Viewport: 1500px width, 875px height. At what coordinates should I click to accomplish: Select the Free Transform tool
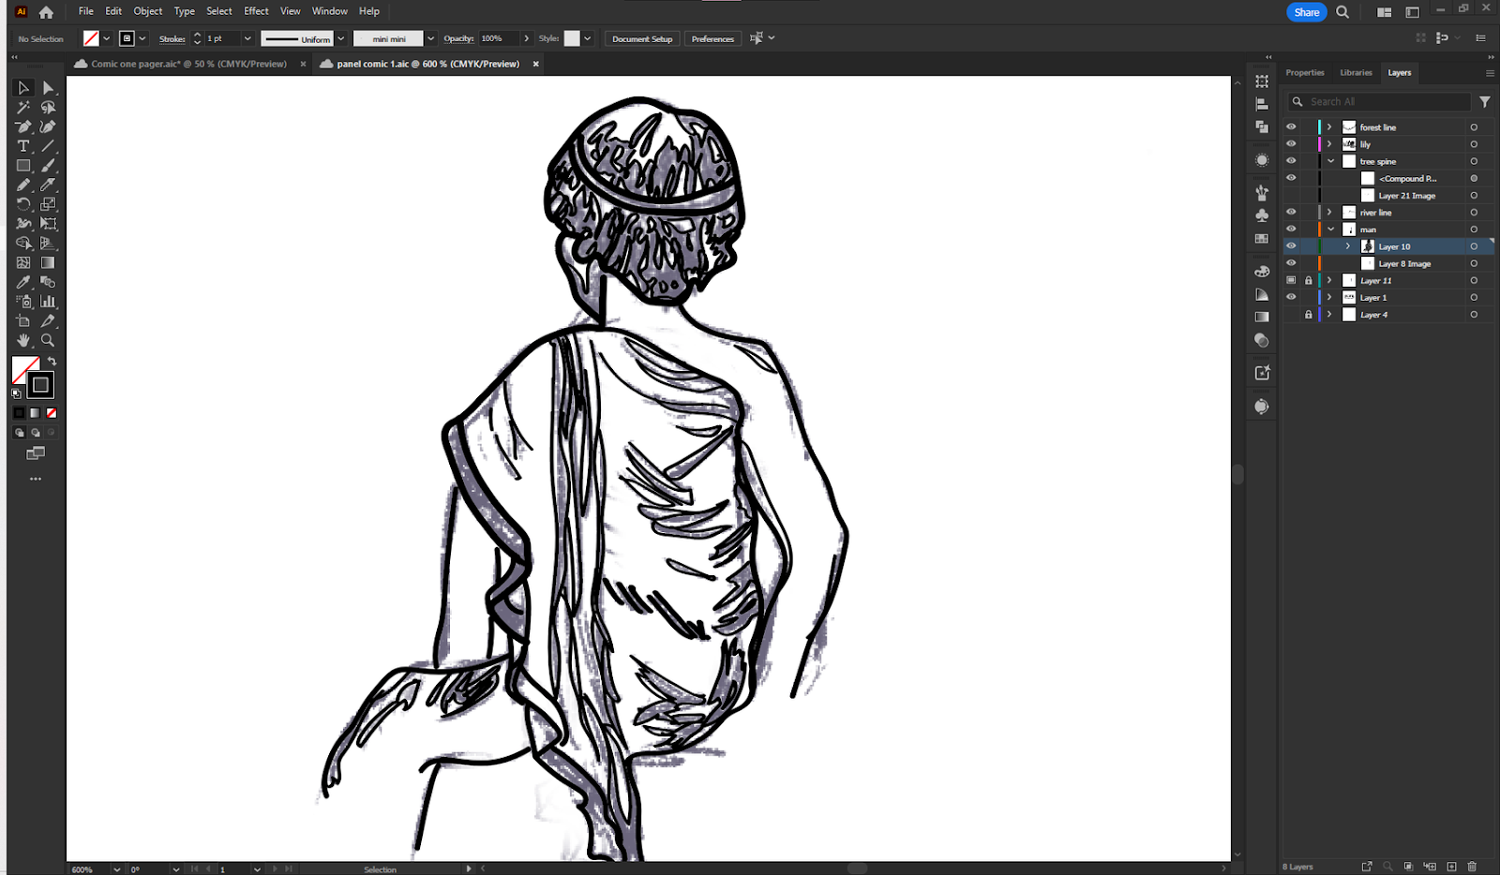click(48, 224)
